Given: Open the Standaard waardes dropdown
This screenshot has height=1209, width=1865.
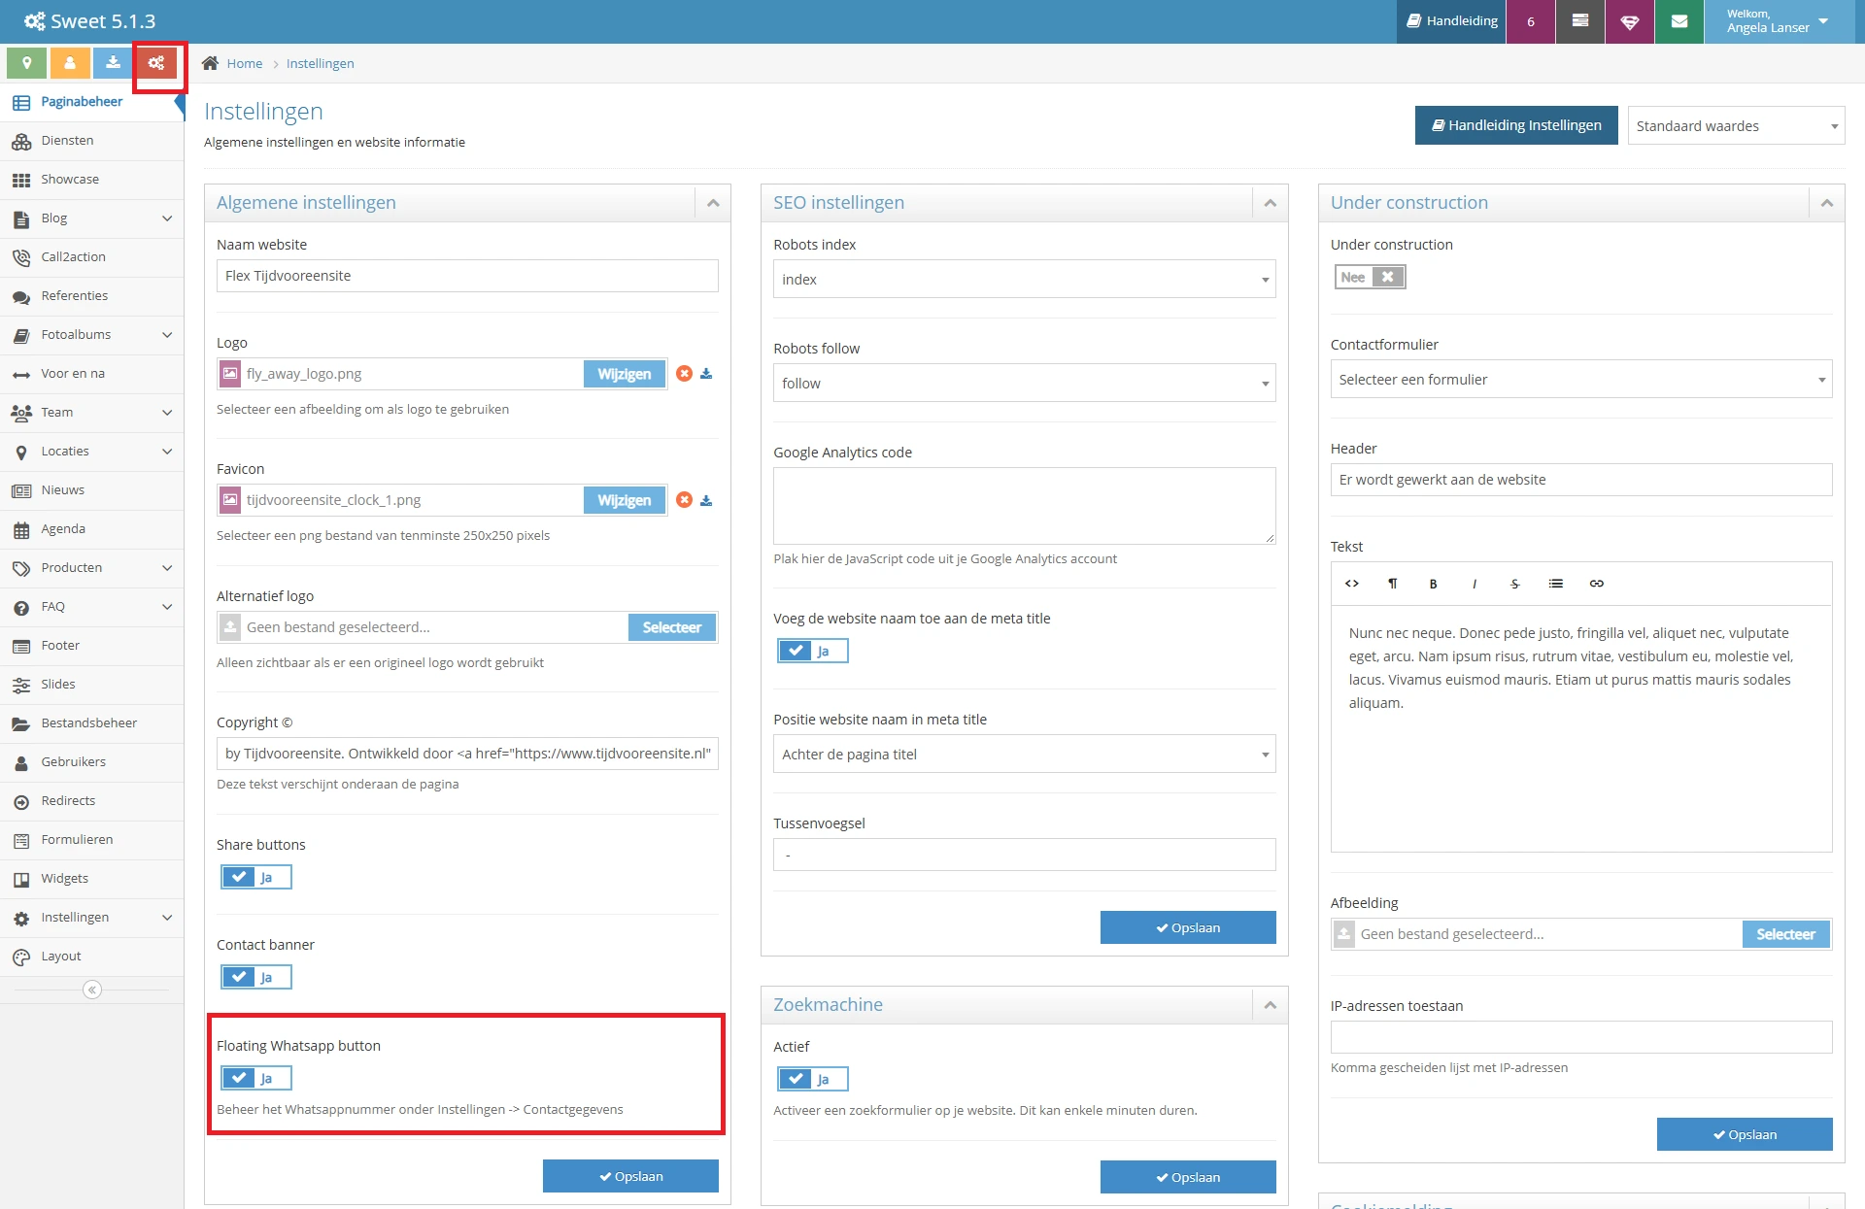Looking at the screenshot, I should click(1736, 126).
